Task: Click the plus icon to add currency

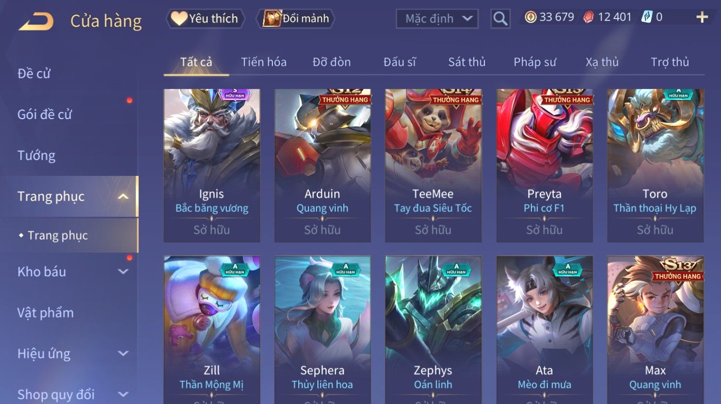Action: 702,18
